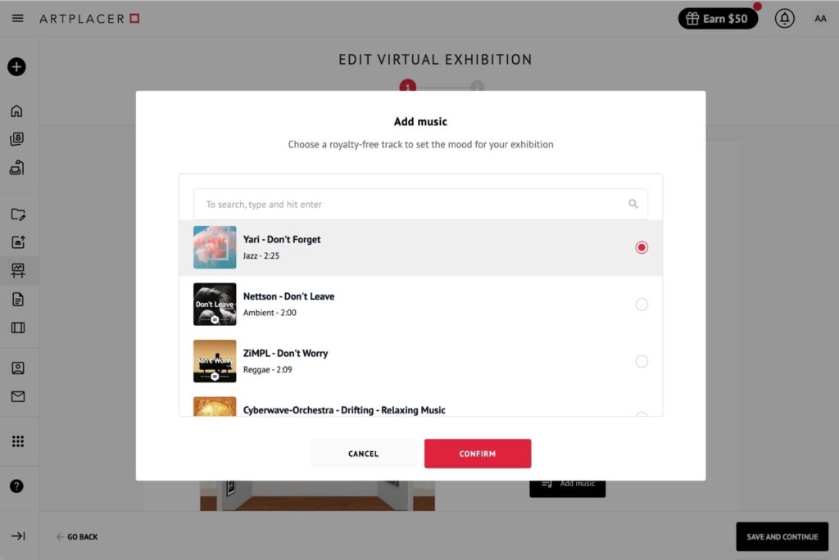Click the music search input field
The image size is (839, 560).
click(x=420, y=204)
